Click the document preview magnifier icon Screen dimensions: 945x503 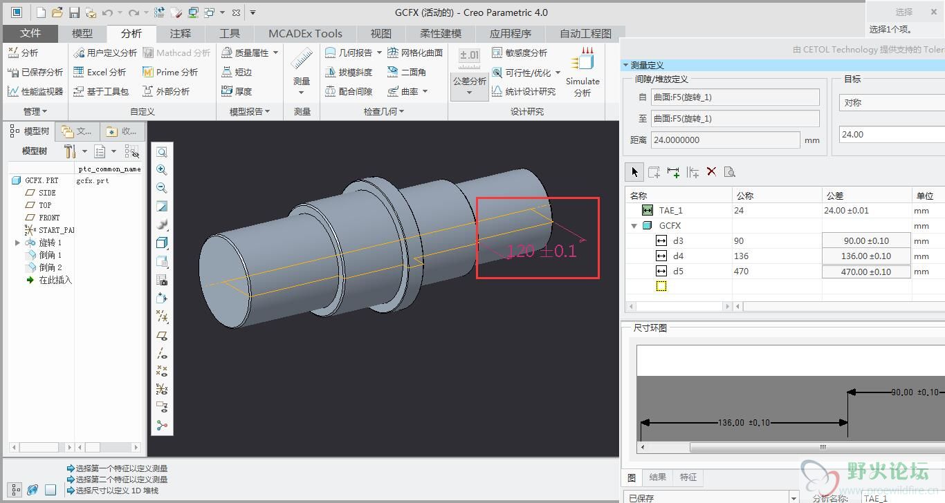coord(729,172)
